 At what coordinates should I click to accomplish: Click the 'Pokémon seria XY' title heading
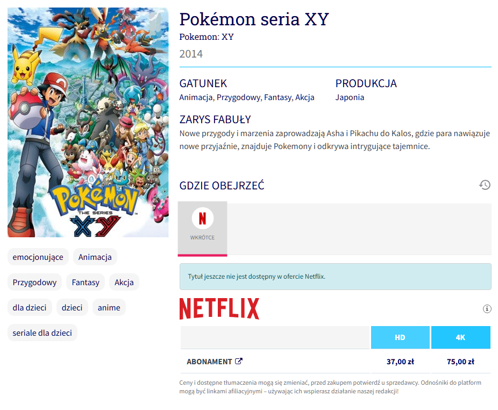coord(254,19)
